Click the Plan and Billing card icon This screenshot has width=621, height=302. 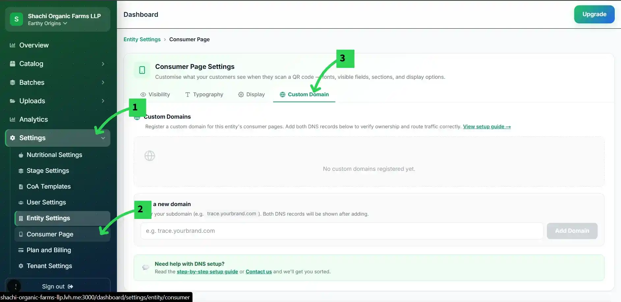click(x=21, y=250)
